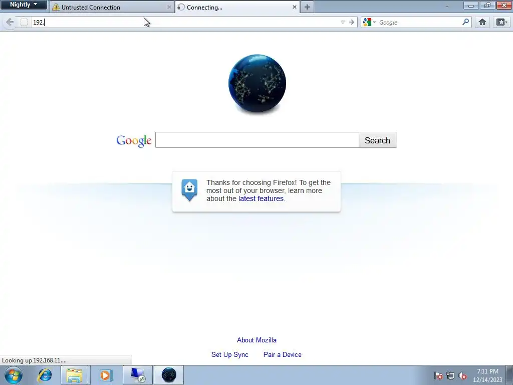Close the Untrusted Connection tab
Viewport: 513px width, 385px height.
169,7
